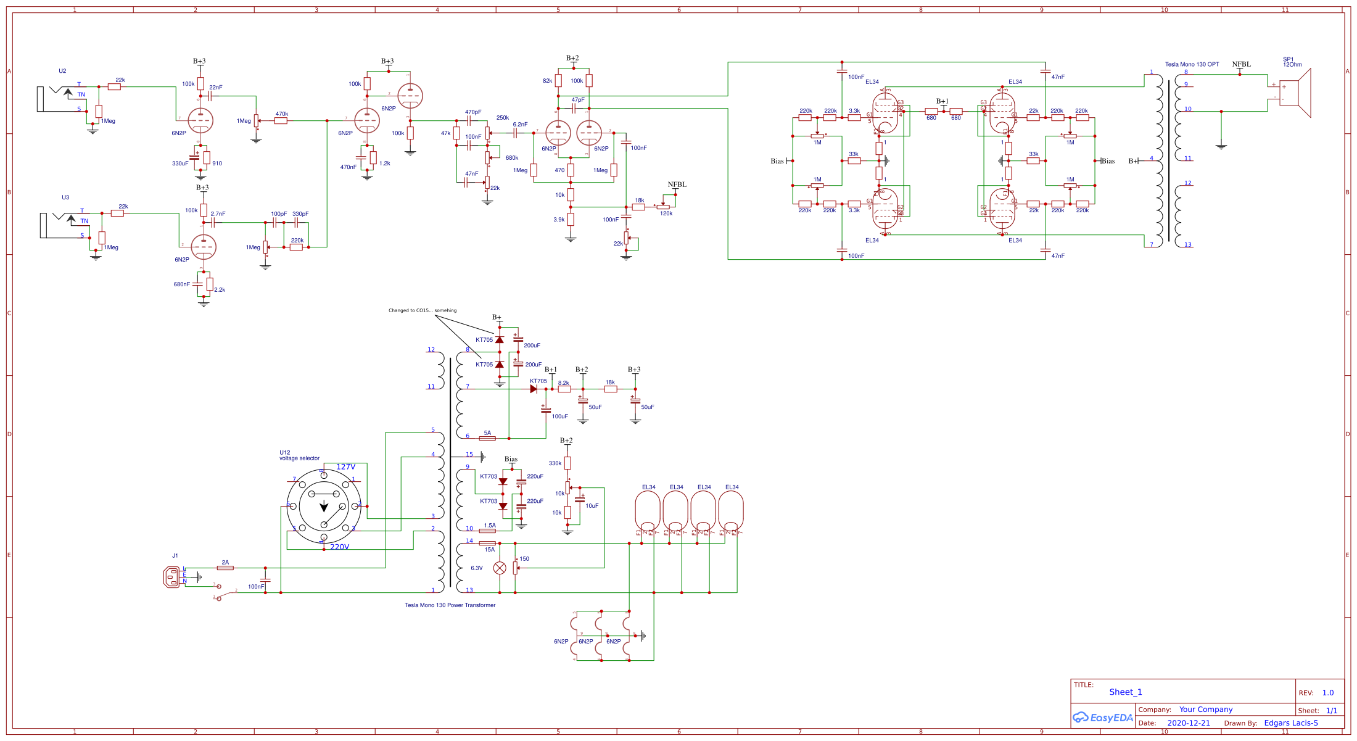The image size is (1357, 741).
Task: Select the 127V label on voltage selector
Action: [x=345, y=467]
